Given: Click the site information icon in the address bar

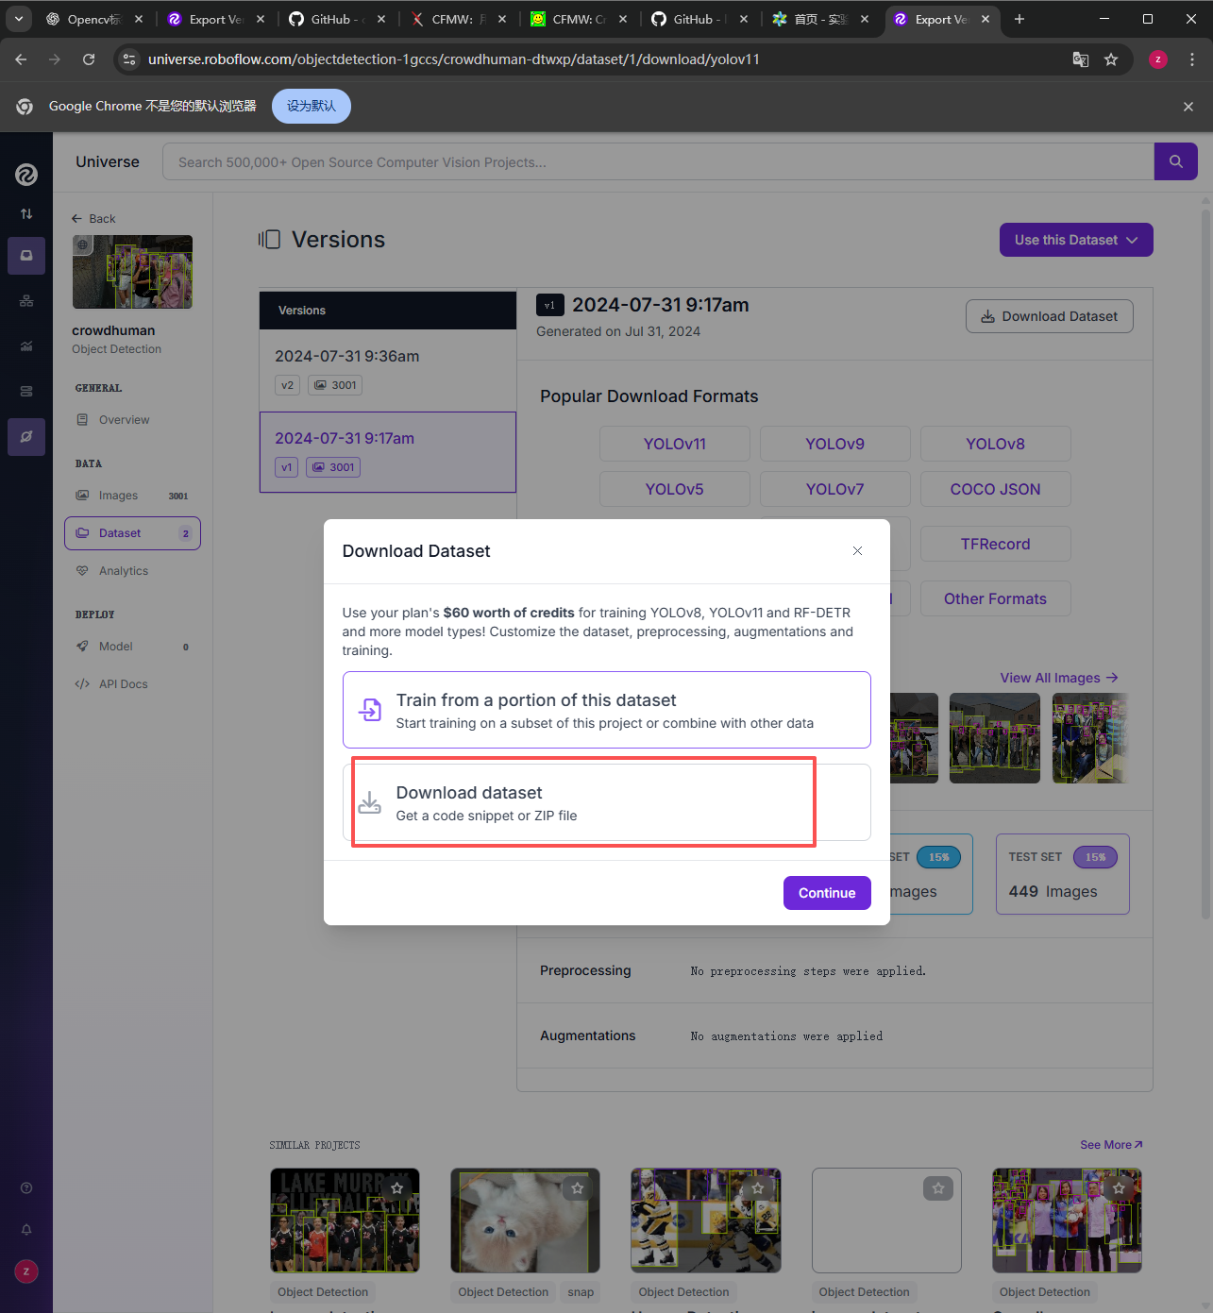Looking at the screenshot, I should click(130, 59).
